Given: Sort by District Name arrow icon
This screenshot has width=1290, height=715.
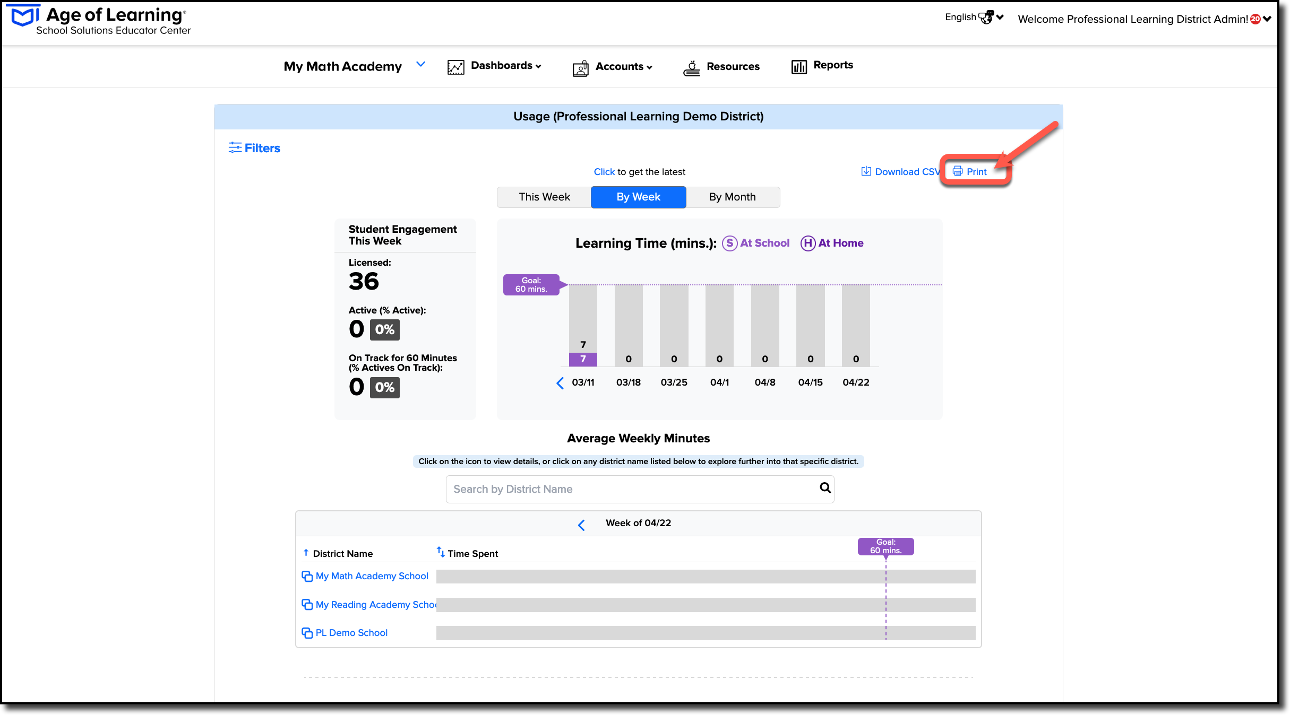Looking at the screenshot, I should (x=306, y=553).
